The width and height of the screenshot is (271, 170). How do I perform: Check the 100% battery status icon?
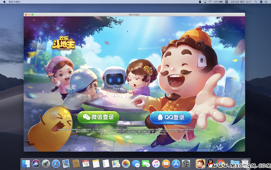[x=218, y=2]
